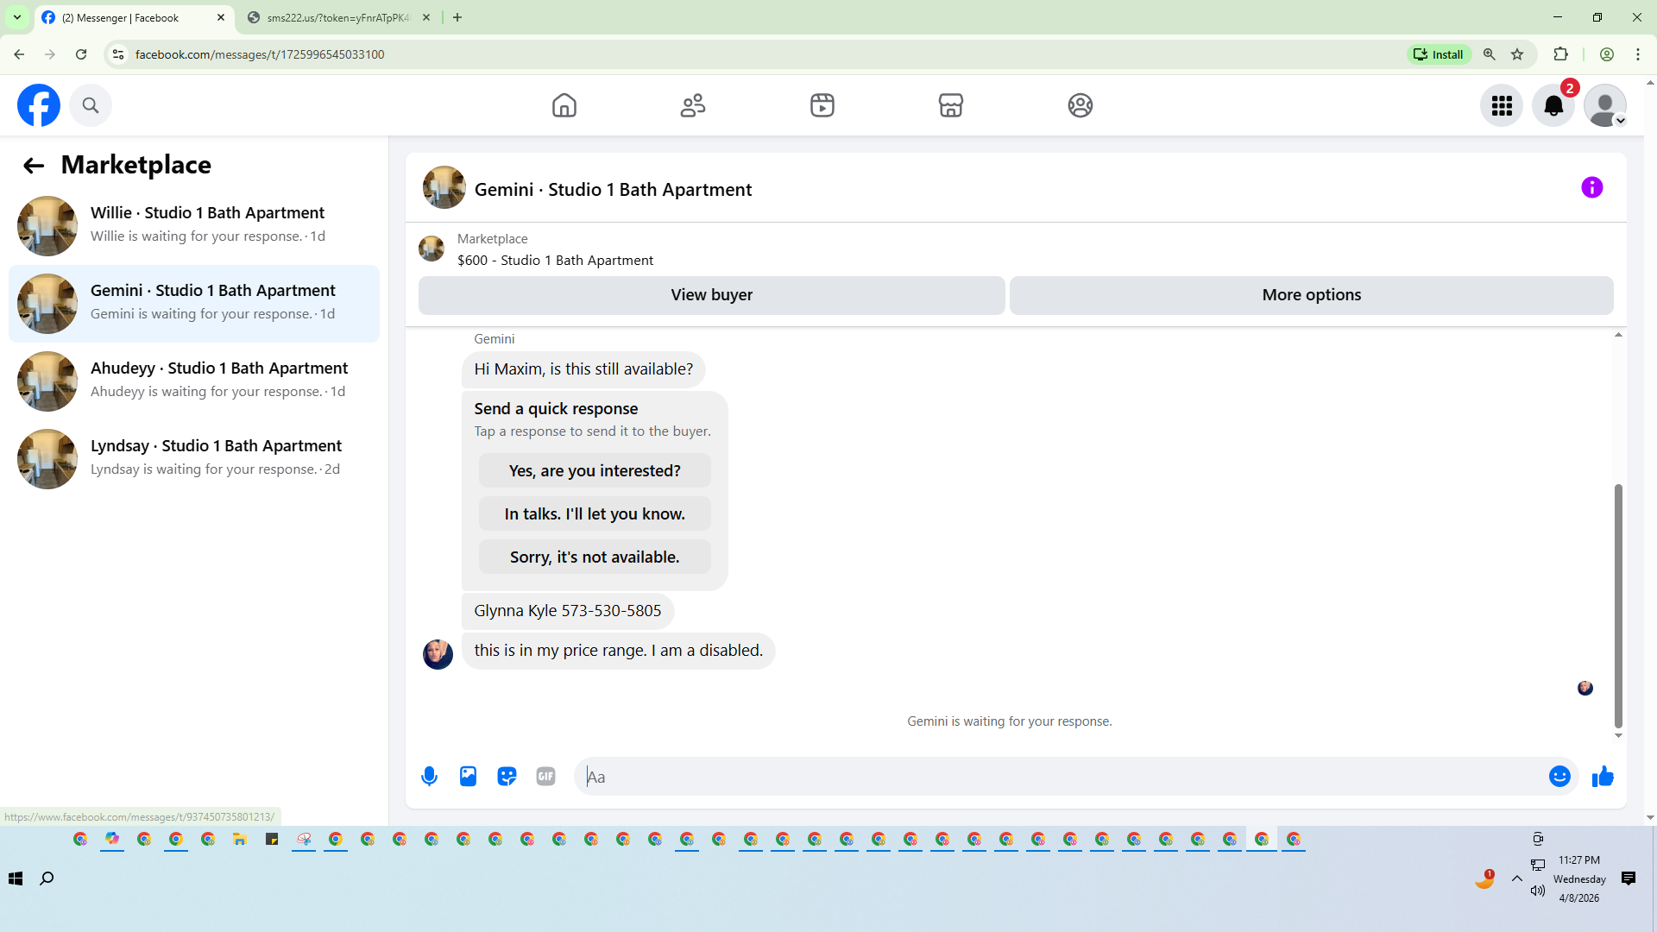Open the Facebook Home tab
The width and height of the screenshot is (1657, 932).
pyautogui.click(x=564, y=105)
